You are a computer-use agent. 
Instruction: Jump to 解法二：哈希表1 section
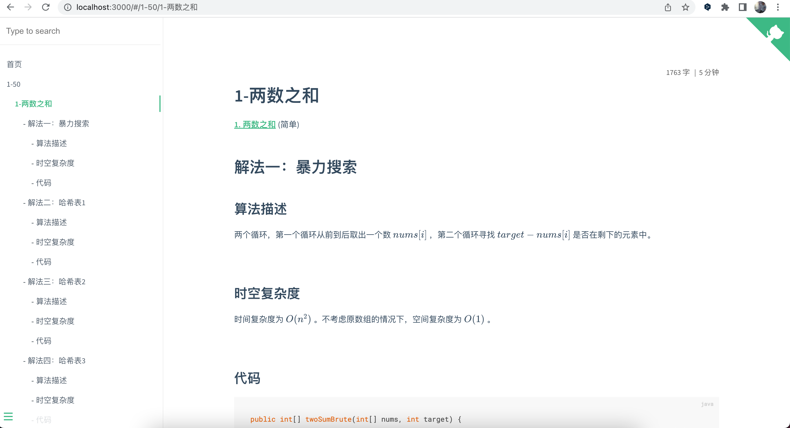tap(56, 202)
